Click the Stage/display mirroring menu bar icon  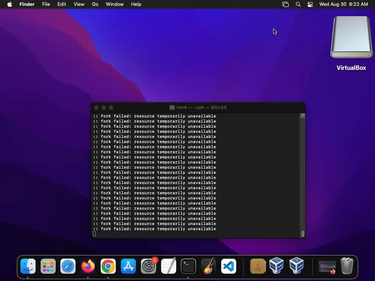pos(286,4)
